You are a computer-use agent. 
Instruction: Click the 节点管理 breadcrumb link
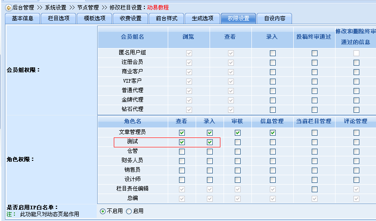(88, 8)
